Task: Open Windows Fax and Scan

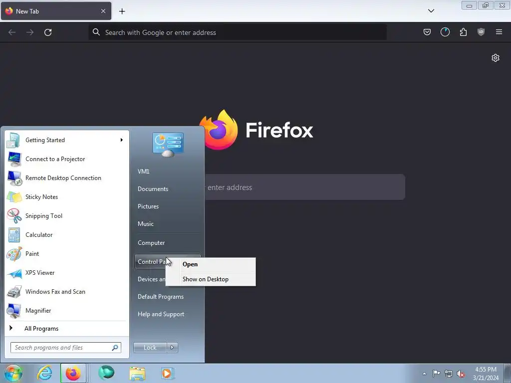Action: point(67,291)
